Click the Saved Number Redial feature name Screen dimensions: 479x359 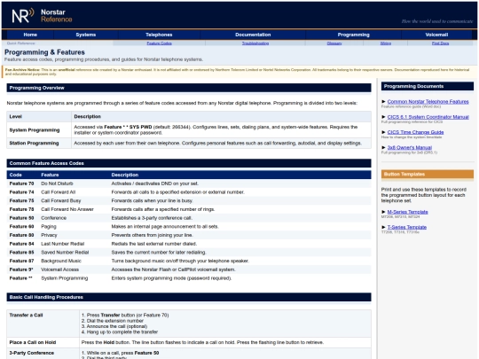(x=65, y=252)
